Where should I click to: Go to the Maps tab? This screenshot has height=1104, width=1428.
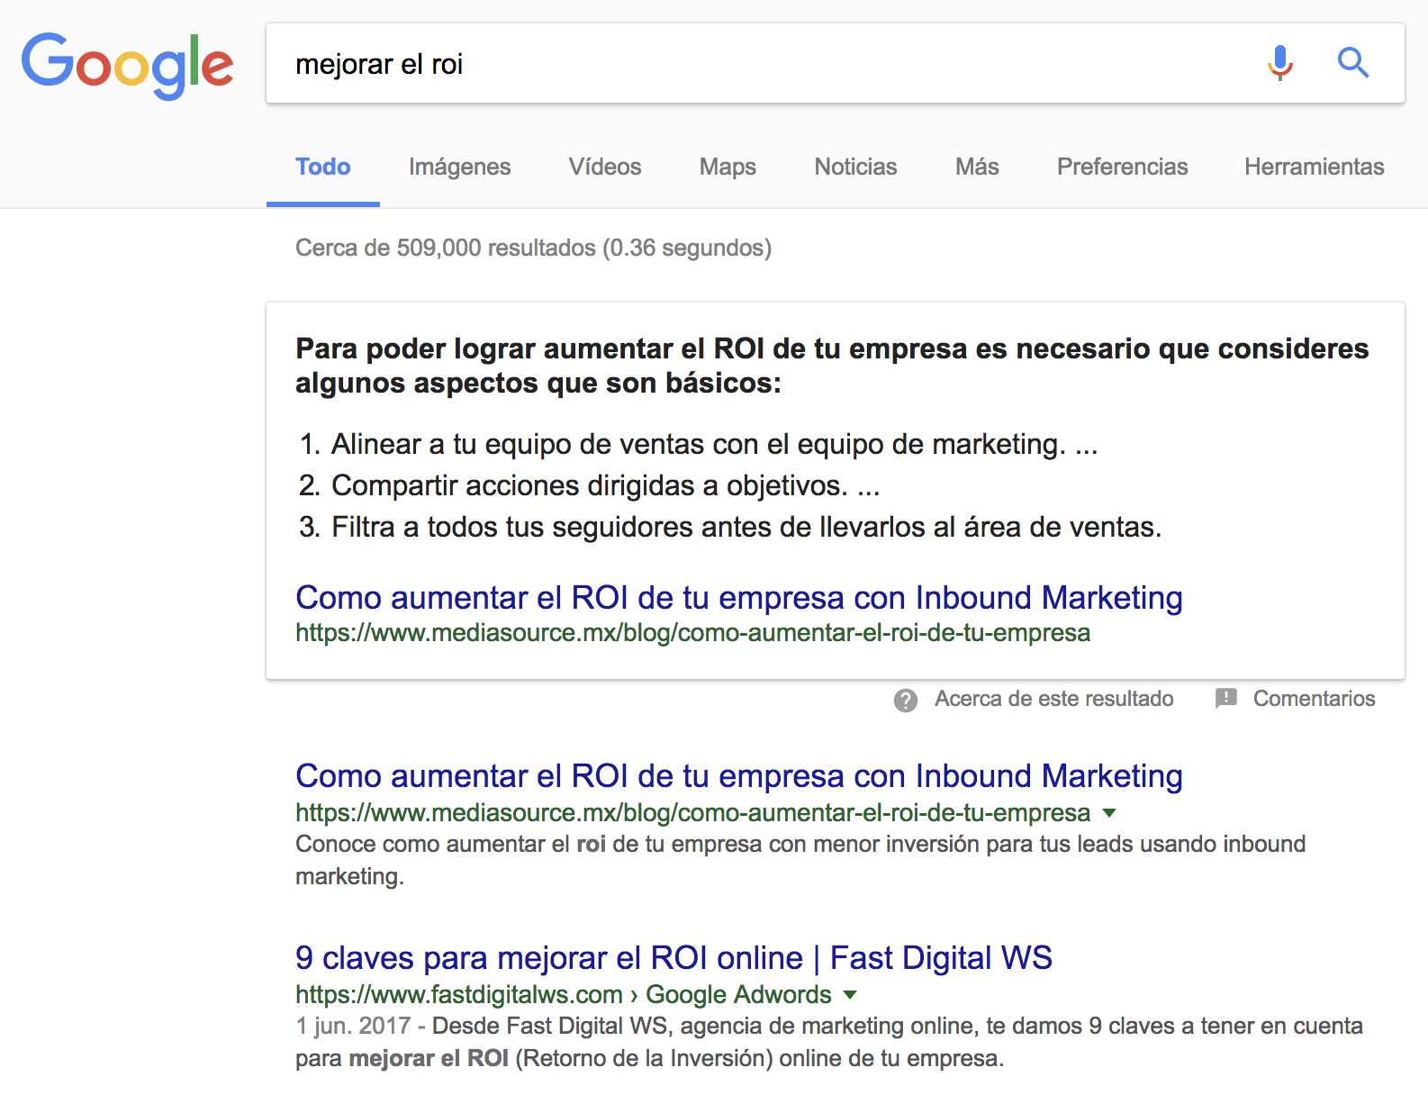728,167
